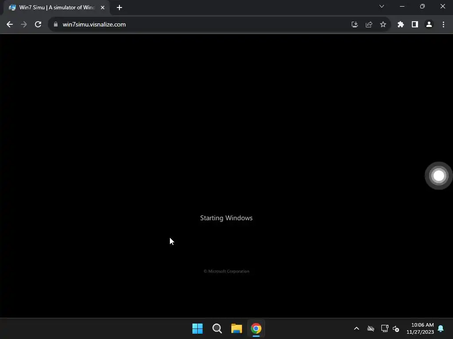Click the muted volume tray icon
The height and width of the screenshot is (339, 453).
(396, 328)
